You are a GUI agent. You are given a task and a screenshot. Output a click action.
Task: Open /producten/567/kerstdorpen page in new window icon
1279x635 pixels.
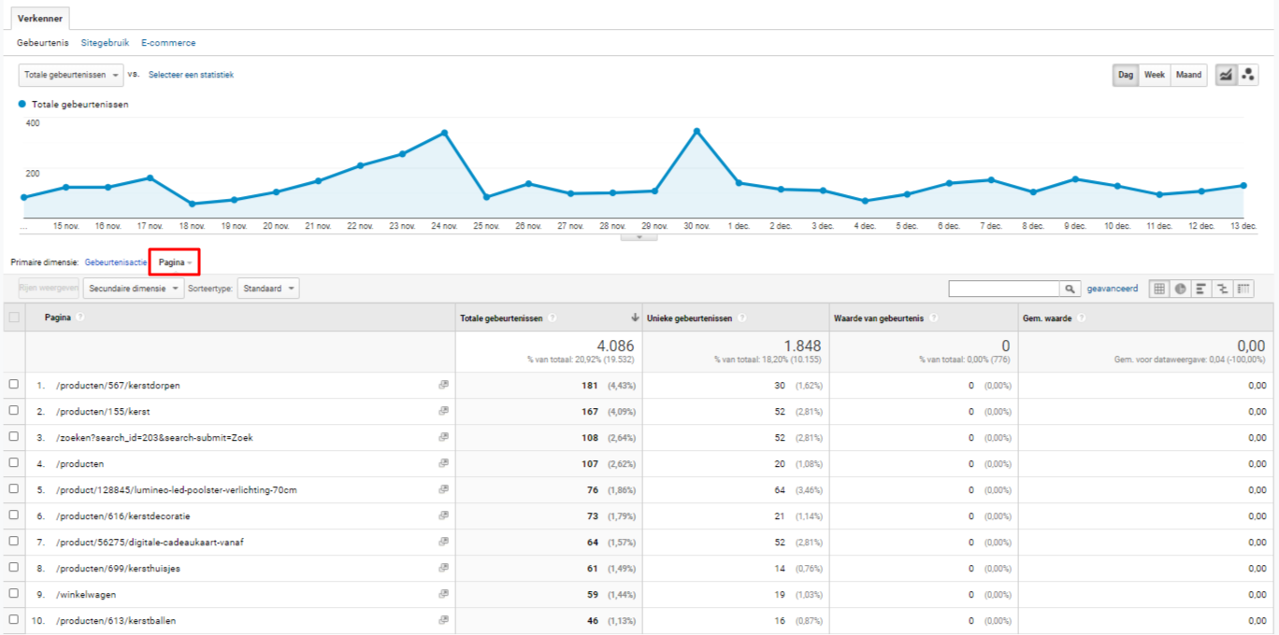pos(443,385)
